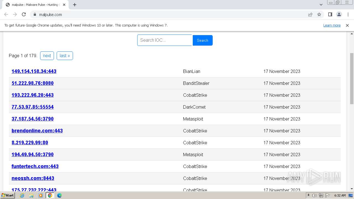354x199 pixels.
Task: Click scrollbar down arrow
Action: tap(352, 189)
